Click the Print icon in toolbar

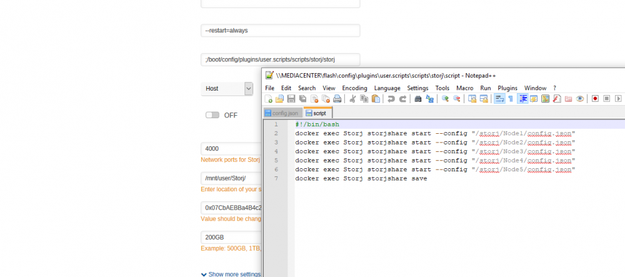click(337, 98)
